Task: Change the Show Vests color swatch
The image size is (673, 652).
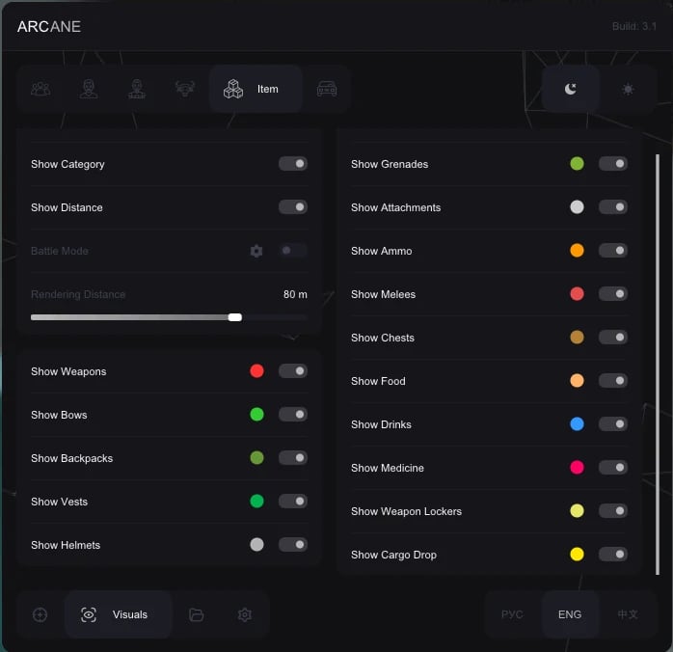Action: pyautogui.click(x=256, y=501)
